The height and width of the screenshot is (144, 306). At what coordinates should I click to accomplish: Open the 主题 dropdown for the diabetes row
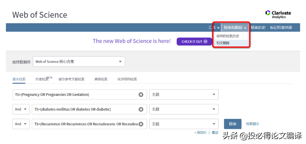point(184,109)
